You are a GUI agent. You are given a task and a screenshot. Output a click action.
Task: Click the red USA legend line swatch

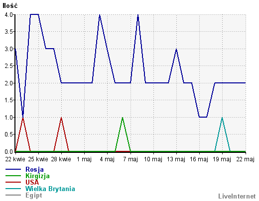(13, 182)
